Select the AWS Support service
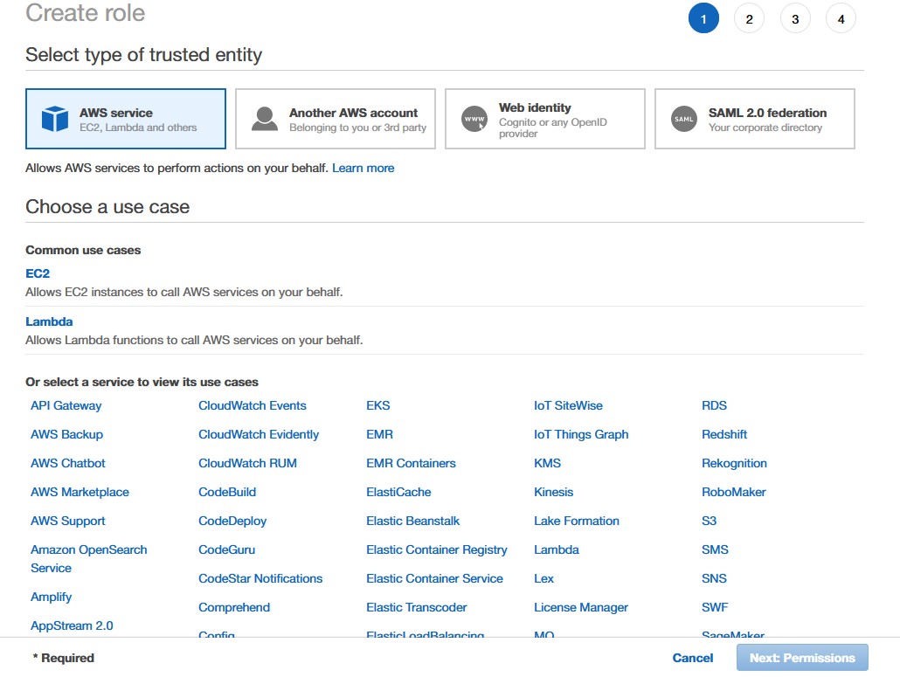 click(68, 521)
